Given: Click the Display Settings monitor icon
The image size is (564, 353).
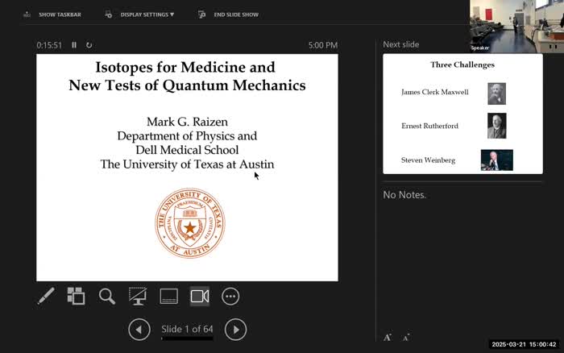Looking at the screenshot, I should pyautogui.click(x=108, y=15).
